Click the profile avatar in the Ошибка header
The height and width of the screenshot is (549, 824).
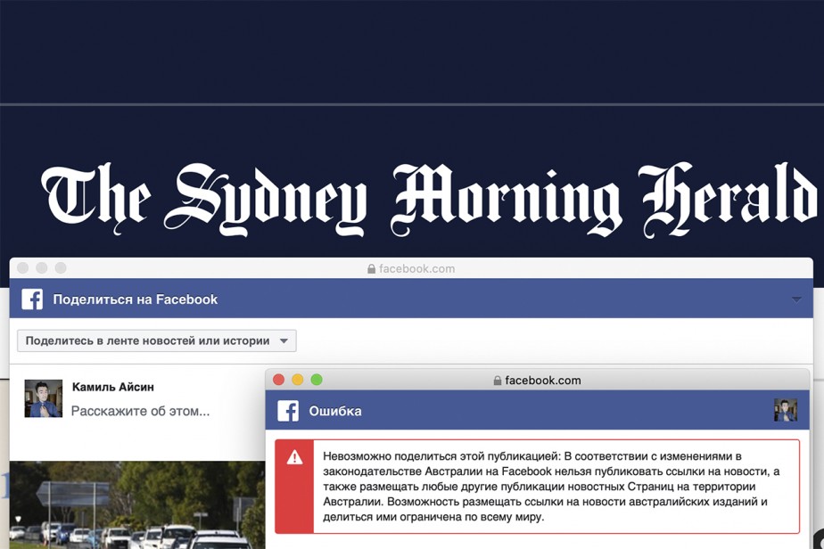(785, 411)
